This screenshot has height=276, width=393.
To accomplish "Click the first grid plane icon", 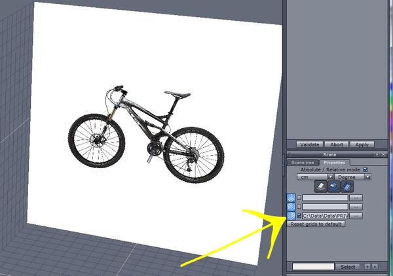I will click(291, 198).
